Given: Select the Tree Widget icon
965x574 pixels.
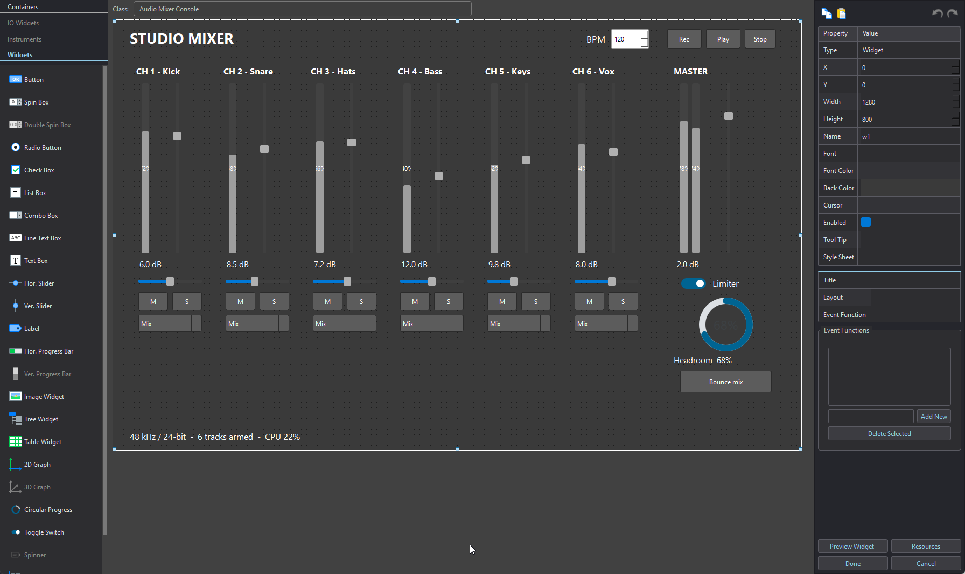Looking at the screenshot, I should click(x=16, y=419).
